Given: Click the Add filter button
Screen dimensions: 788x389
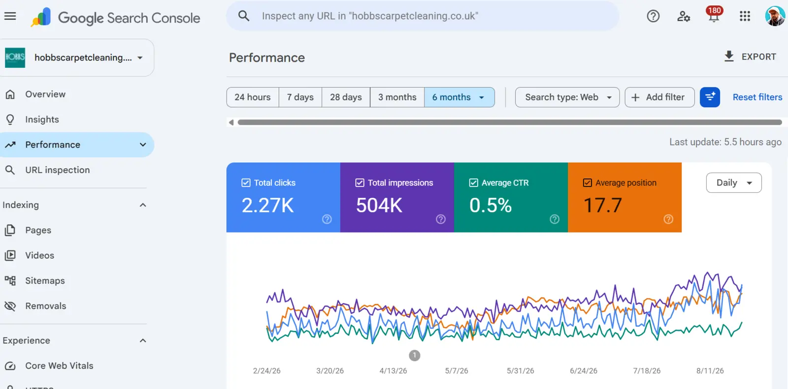Looking at the screenshot, I should pos(659,97).
